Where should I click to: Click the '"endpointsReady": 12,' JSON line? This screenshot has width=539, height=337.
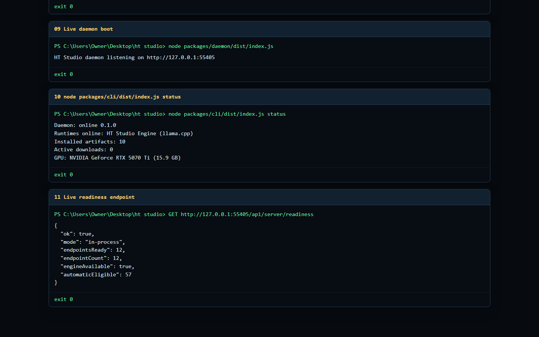pyautogui.click(x=93, y=250)
